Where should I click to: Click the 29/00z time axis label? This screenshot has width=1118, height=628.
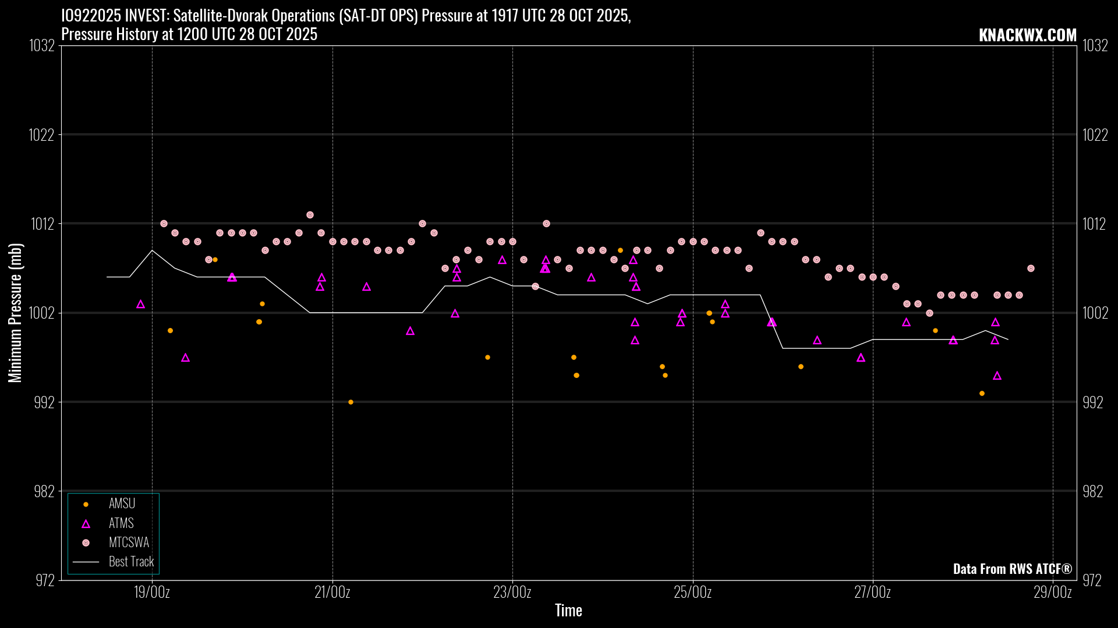(x=1053, y=593)
